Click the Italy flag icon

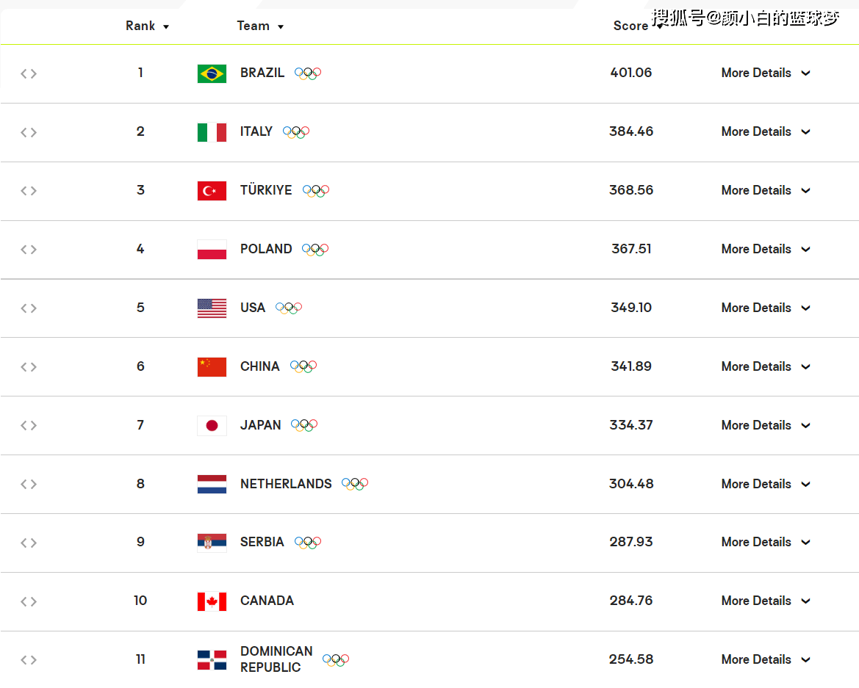[x=212, y=132]
